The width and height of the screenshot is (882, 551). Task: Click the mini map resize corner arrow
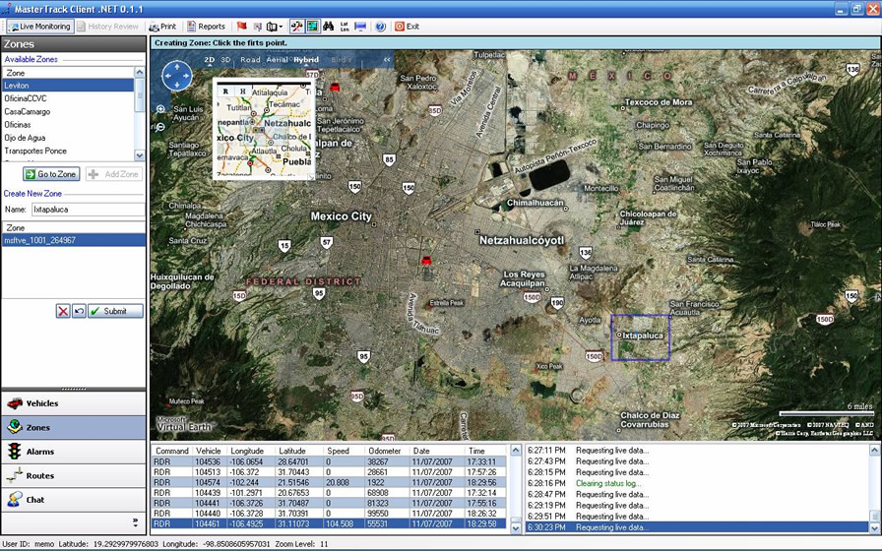310,177
